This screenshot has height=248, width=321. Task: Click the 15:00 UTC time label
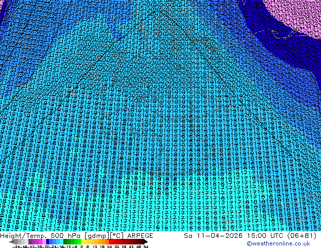tap(266, 236)
